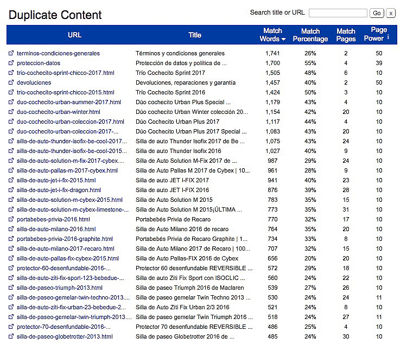Open external link icon for silla-de-paseo-triumph-2013.html
Screen dimensions: 407x344
point(11,288)
